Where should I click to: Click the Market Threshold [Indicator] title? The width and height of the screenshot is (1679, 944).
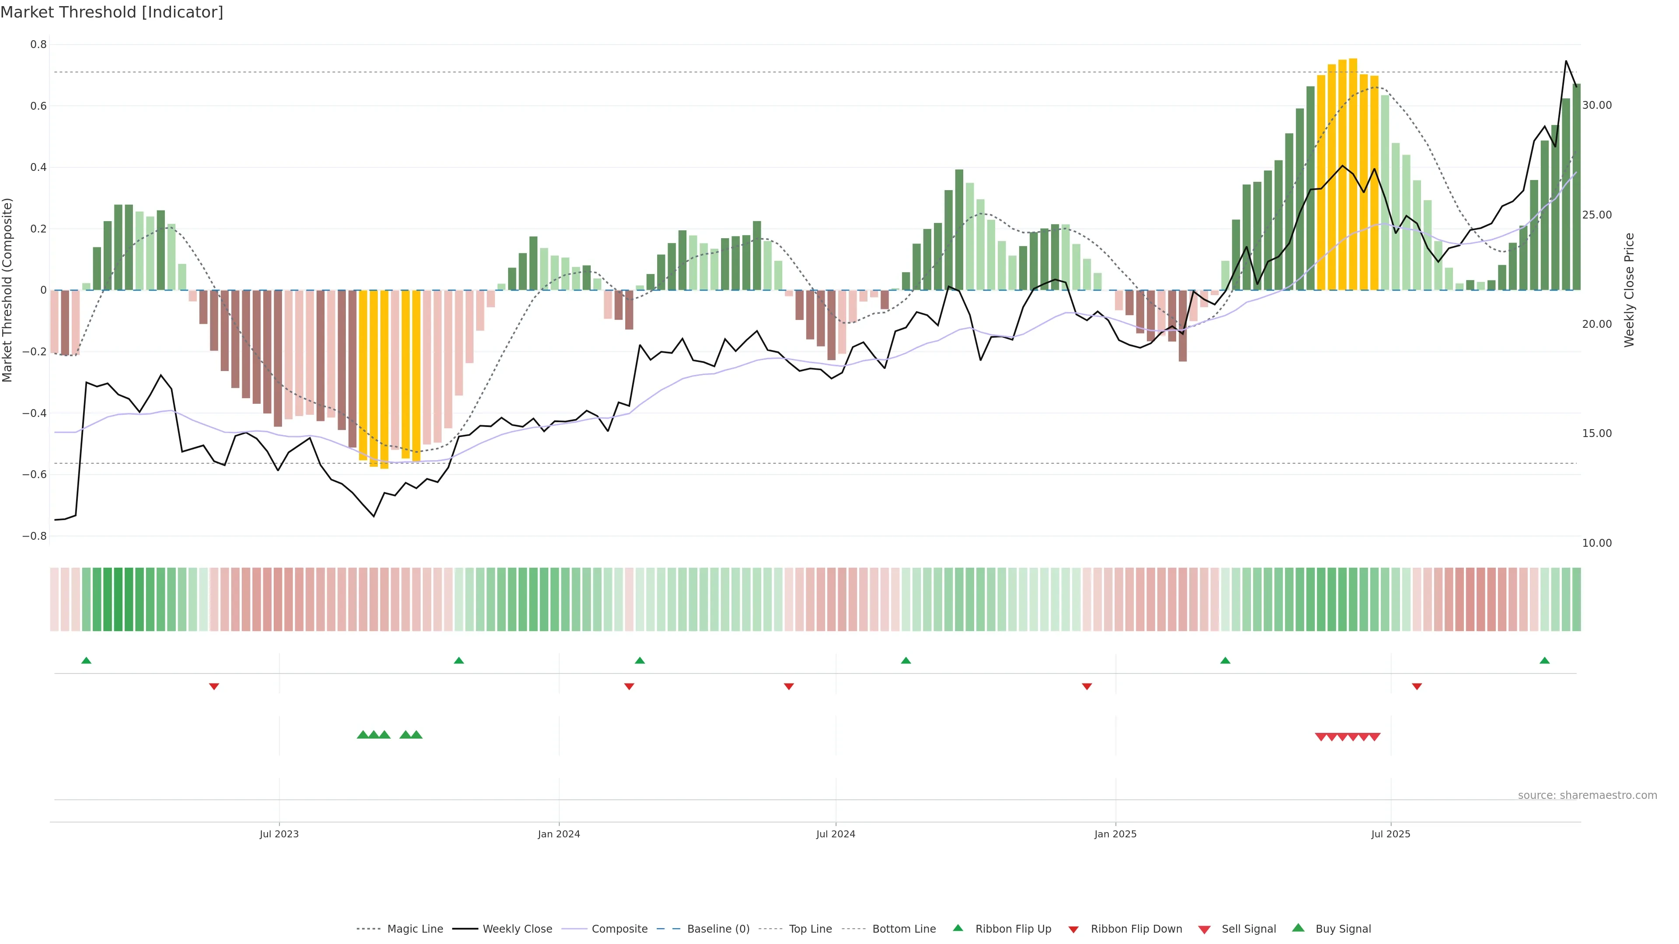(x=111, y=12)
